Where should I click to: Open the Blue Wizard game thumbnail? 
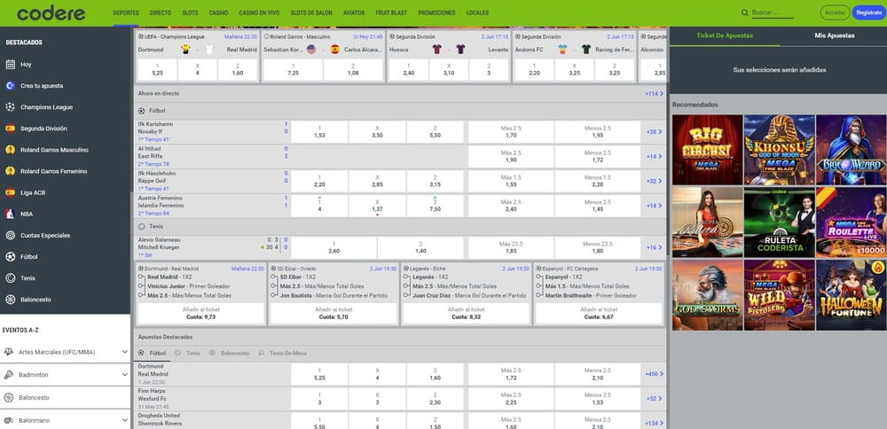(x=852, y=150)
